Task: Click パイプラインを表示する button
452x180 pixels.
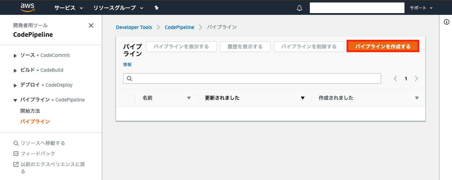Action: pos(181,47)
